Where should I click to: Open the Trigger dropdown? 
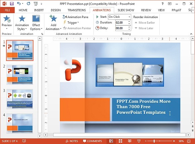(71, 22)
